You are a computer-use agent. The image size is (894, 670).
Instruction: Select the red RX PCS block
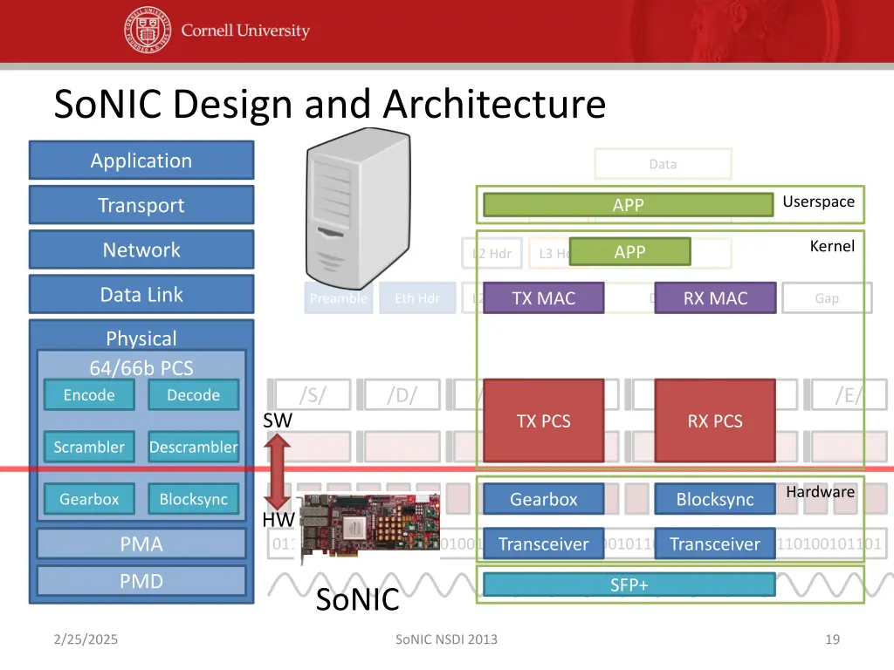point(715,420)
